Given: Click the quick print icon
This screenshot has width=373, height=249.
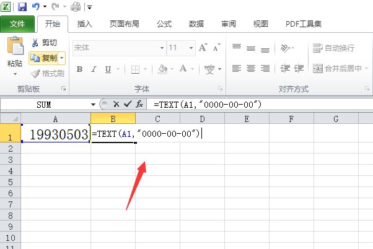Looking at the screenshot, I should [x=76, y=7].
